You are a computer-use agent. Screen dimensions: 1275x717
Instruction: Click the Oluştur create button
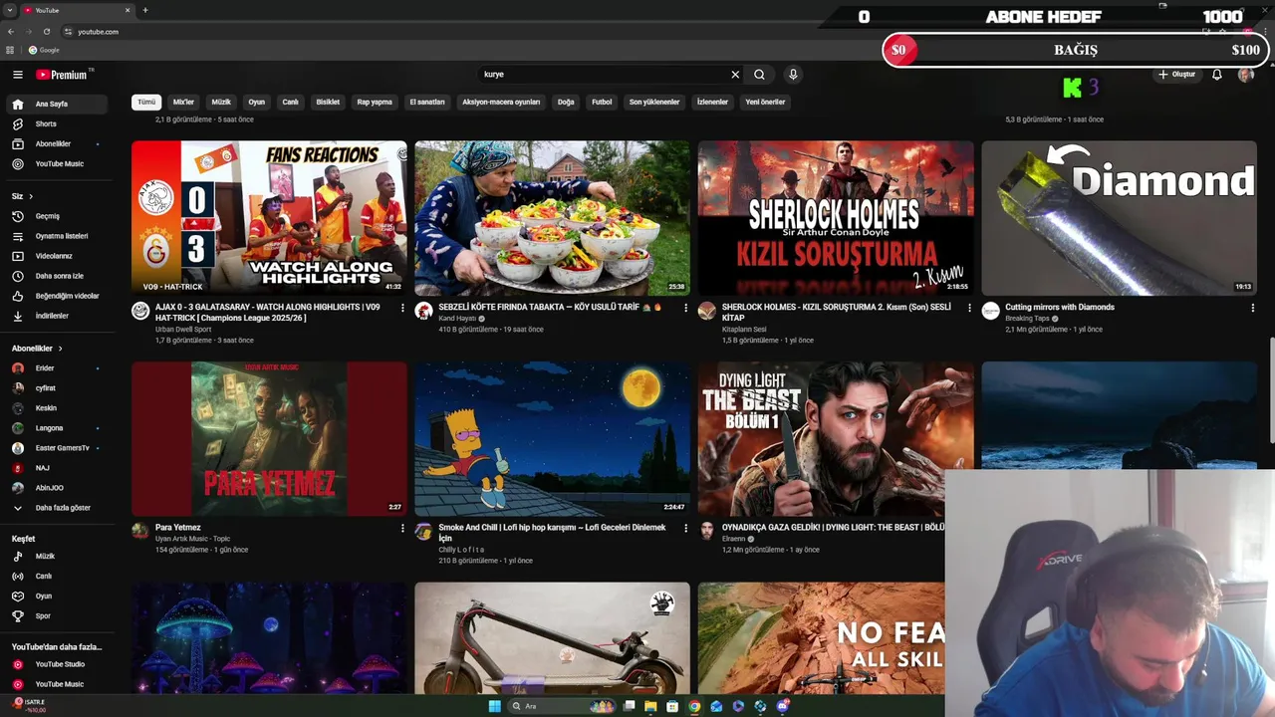(x=1176, y=75)
